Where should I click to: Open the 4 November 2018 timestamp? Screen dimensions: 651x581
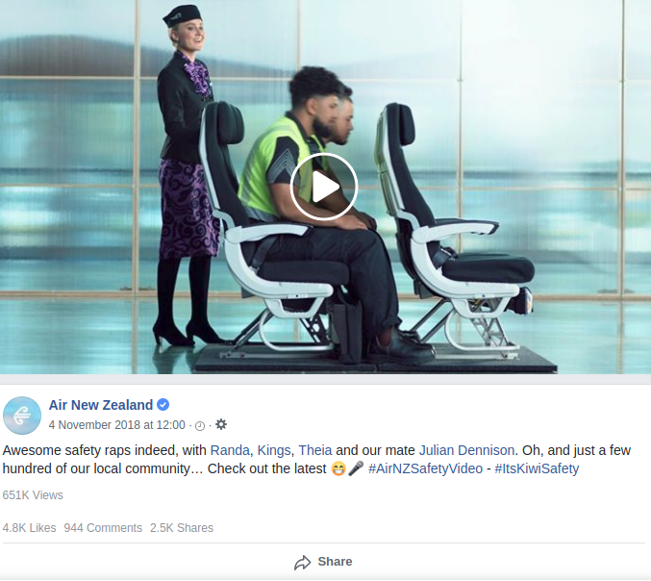[116, 425]
